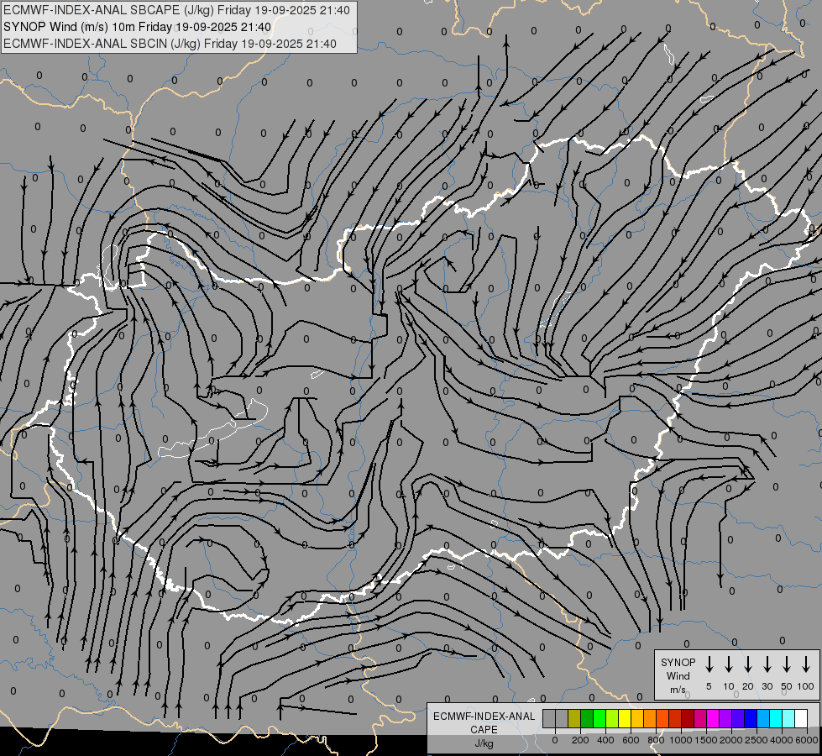
Task: Pick the red swatch left of 1000 tick
Action: [x=675, y=718]
